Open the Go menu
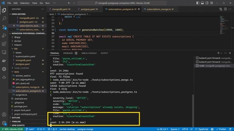 coord(41,3)
